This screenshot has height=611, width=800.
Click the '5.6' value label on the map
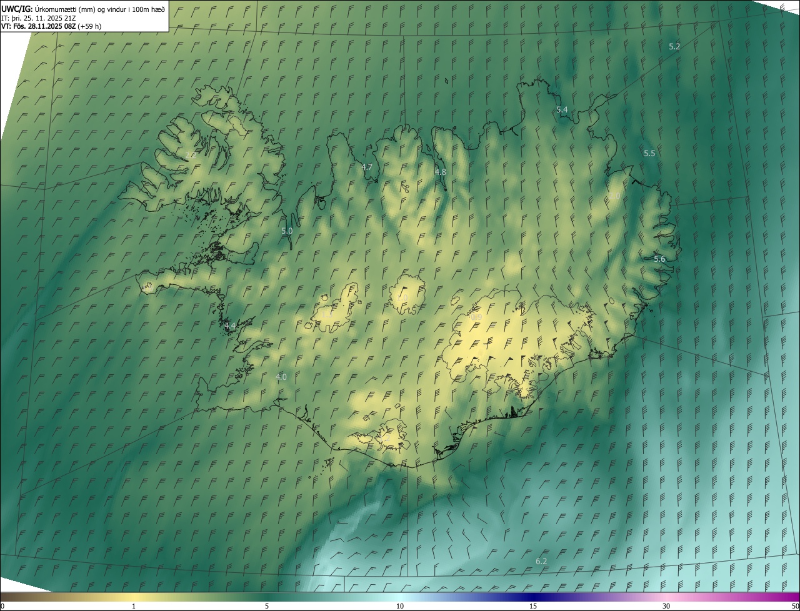click(x=659, y=259)
